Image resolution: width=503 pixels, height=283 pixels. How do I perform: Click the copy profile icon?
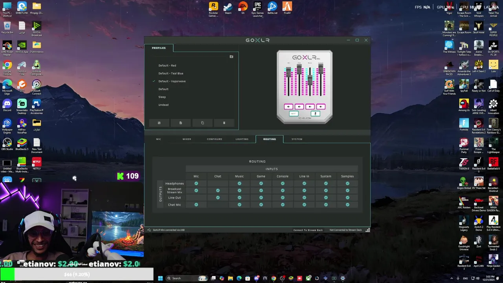(x=202, y=123)
